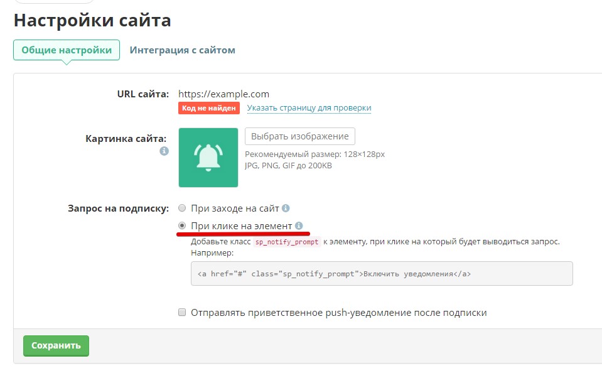Click the red Код не найден badge
This screenshot has height=368, width=602.
pos(209,108)
